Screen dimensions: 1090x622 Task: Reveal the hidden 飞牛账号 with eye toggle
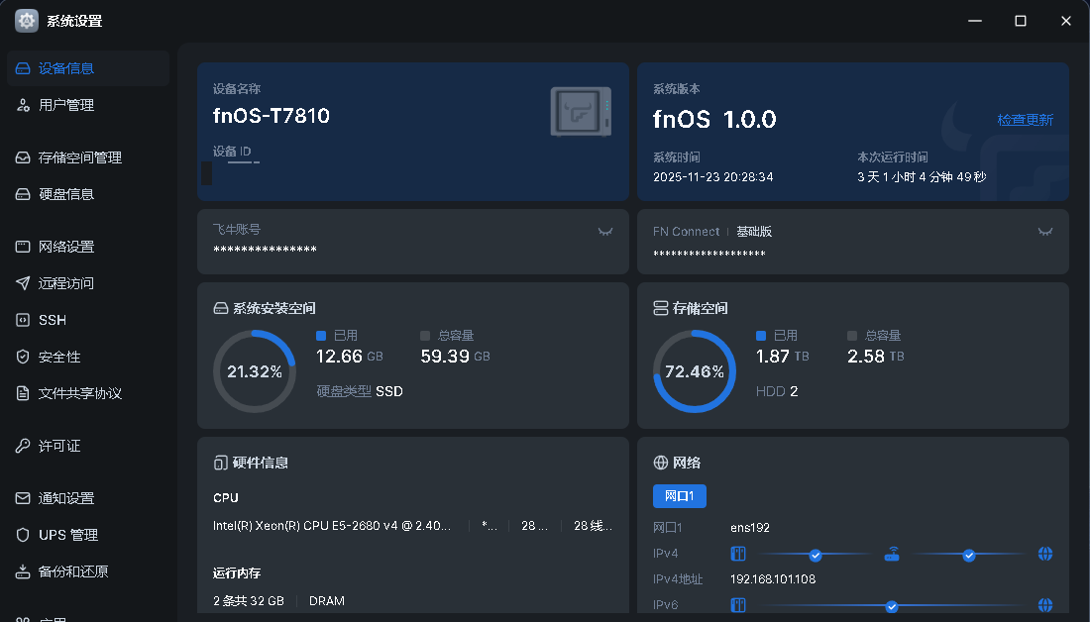pyautogui.click(x=604, y=230)
